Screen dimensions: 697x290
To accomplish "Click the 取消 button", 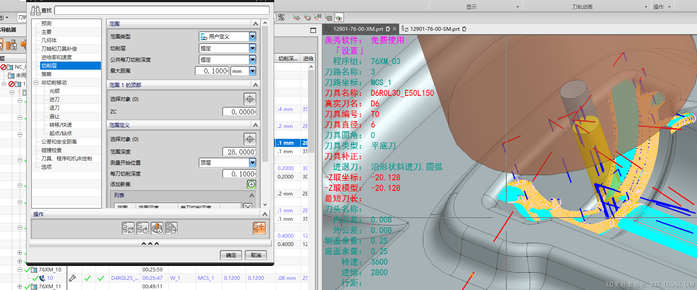I will (x=256, y=255).
